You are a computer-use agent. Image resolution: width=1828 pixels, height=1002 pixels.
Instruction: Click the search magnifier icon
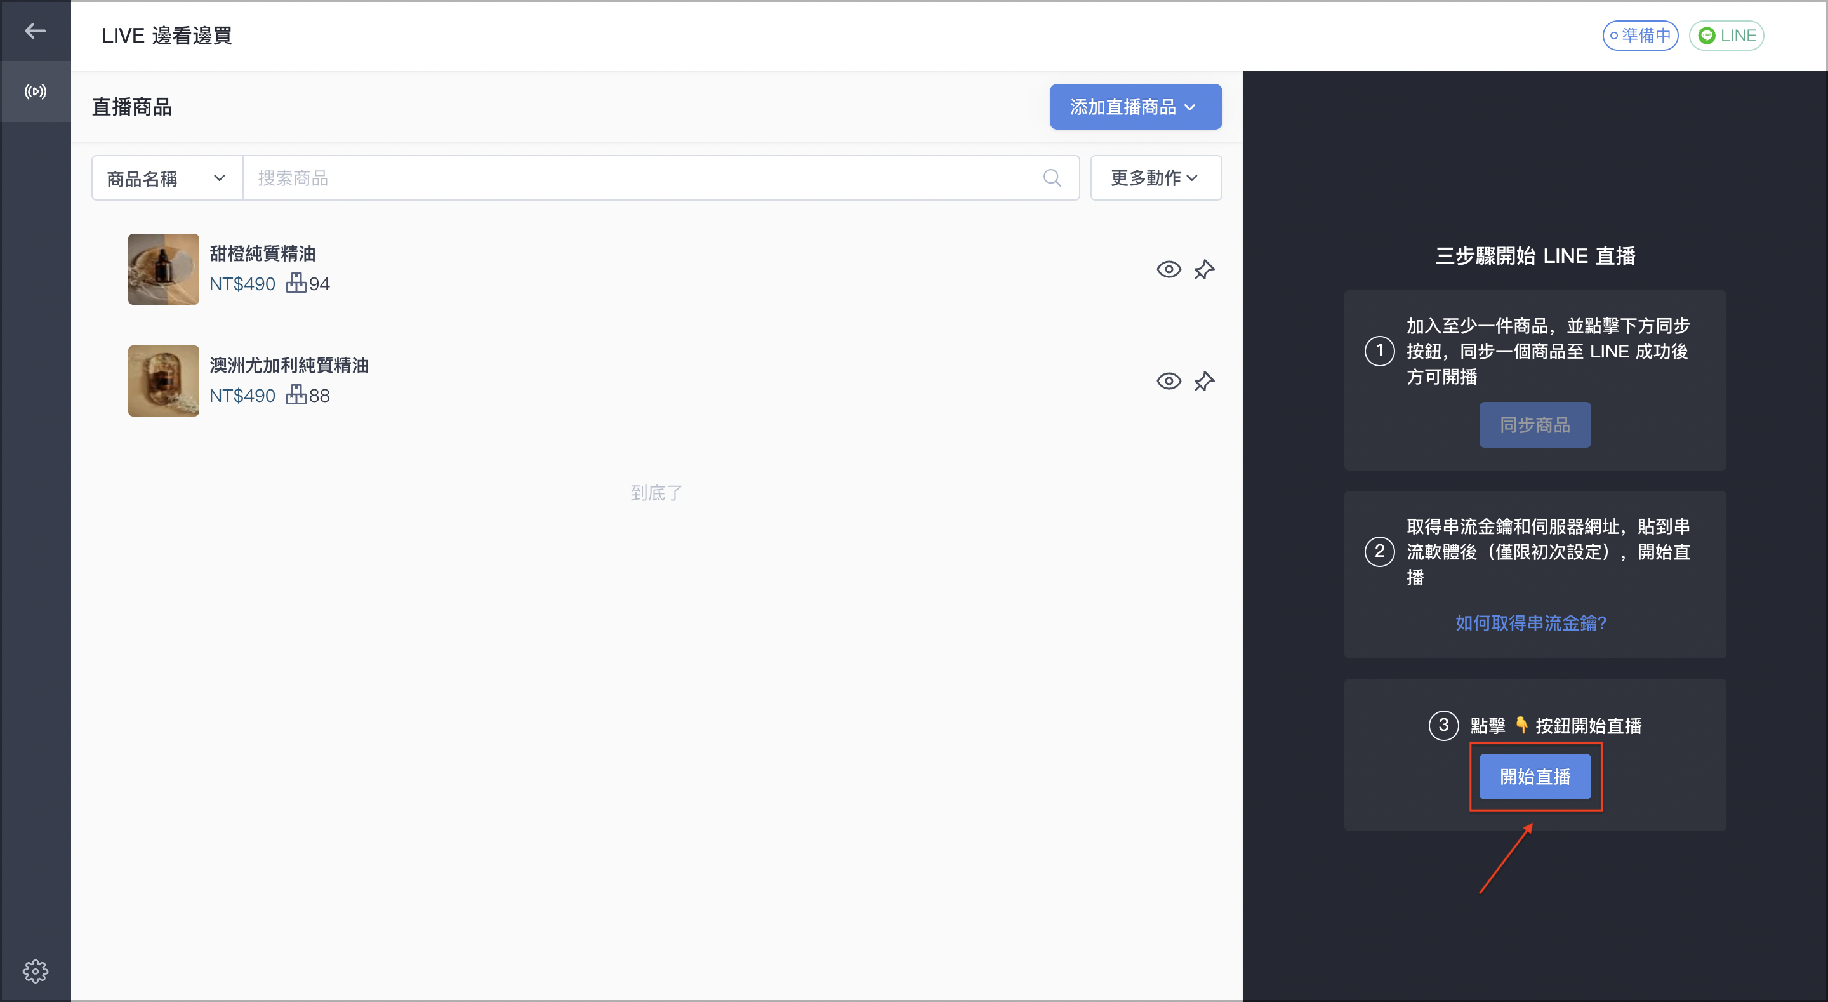[x=1052, y=178]
